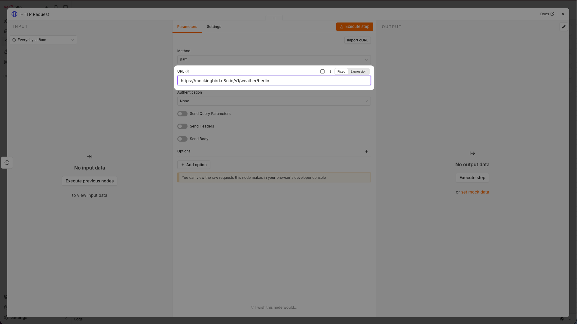Open the Everyday at 8am input dropdown
577x324 pixels.
pos(43,40)
